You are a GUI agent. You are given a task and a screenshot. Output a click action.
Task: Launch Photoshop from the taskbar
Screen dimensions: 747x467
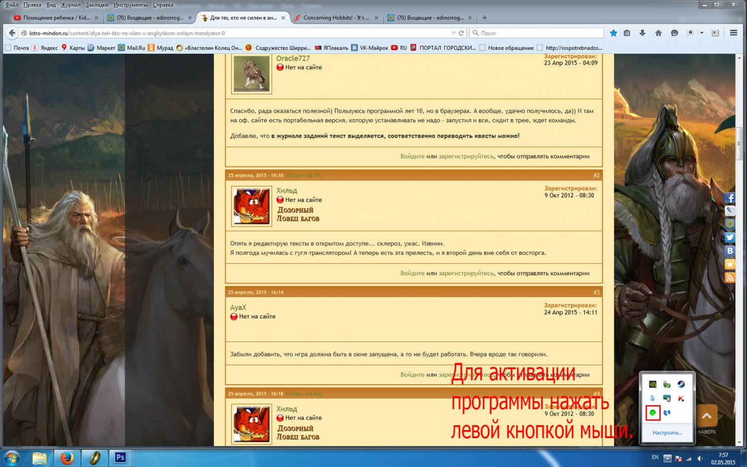(x=120, y=457)
